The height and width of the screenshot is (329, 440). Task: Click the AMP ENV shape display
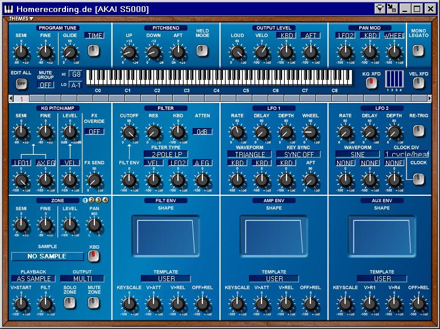[274, 236]
